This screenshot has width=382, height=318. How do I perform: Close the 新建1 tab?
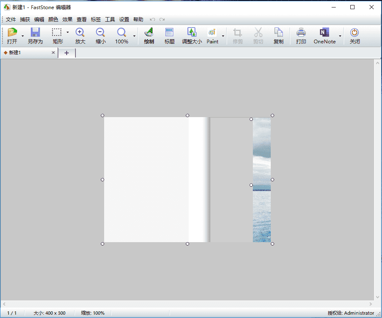53,53
